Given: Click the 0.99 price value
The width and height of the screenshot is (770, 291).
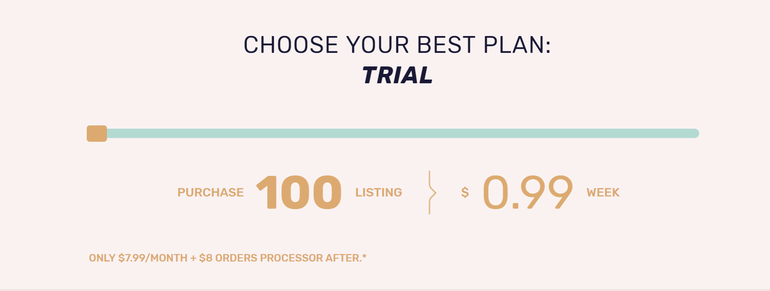Looking at the screenshot, I should coord(527,192).
